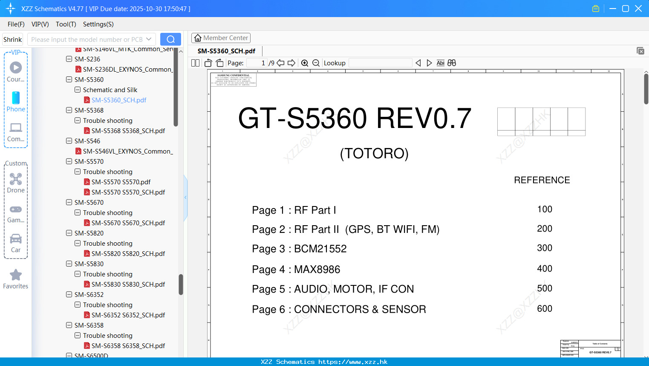Click the search magnifier button

[x=170, y=39]
